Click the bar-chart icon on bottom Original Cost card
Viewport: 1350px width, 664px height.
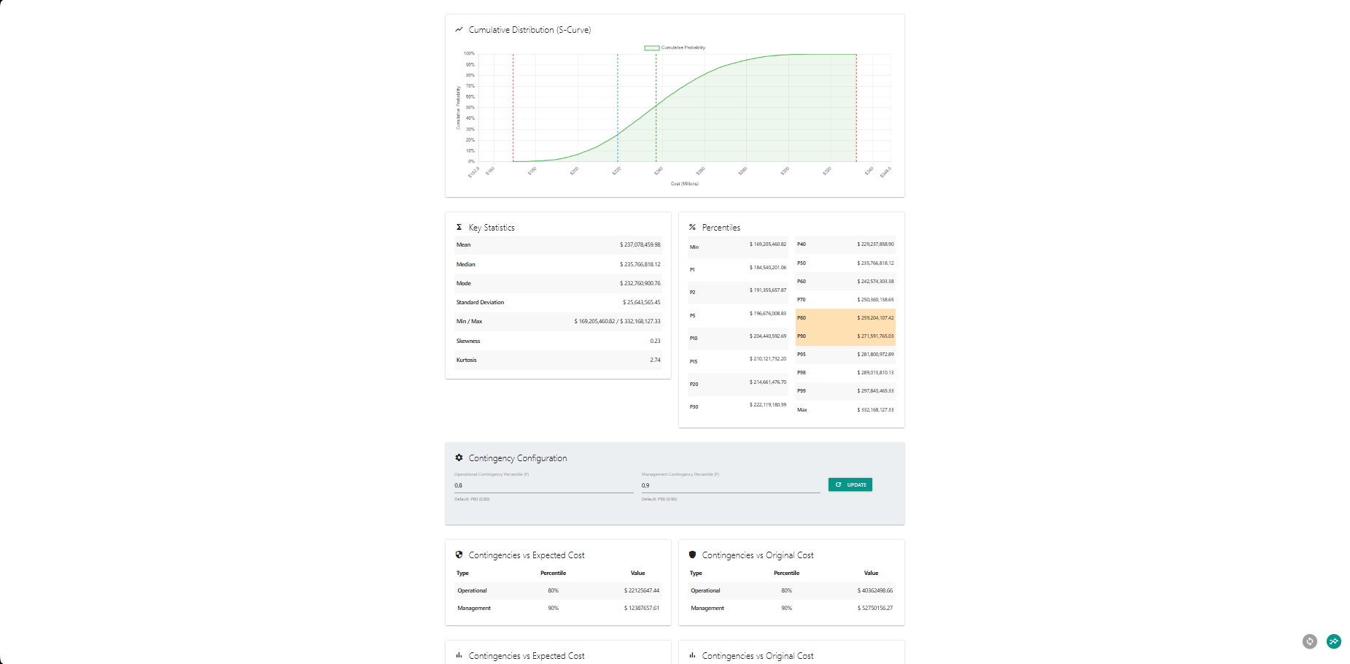click(x=691, y=655)
